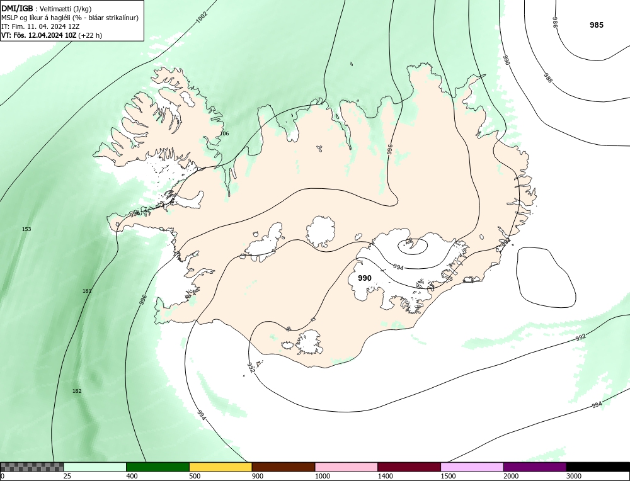
Task: Click the 153 value label
Action: pos(26,229)
